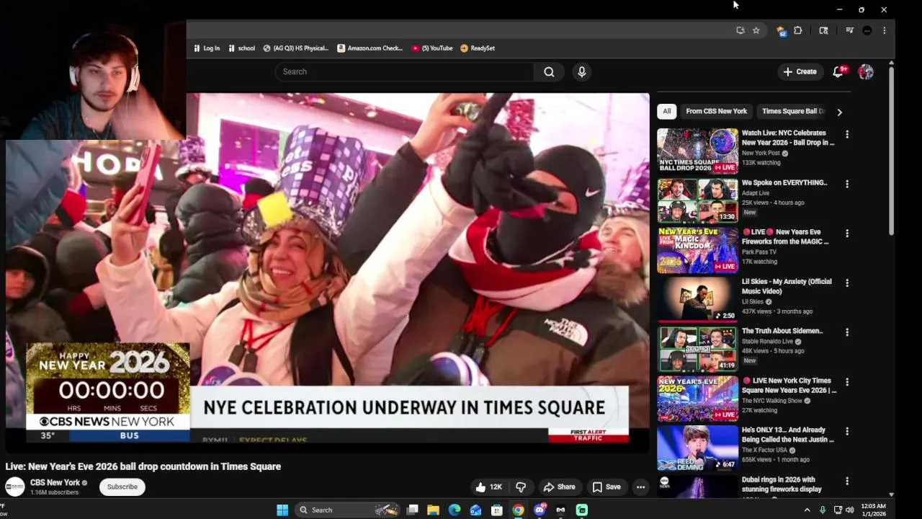This screenshot has height=519, width=922.
Task: Open the YouTube account avatar menu
Action: (x=866, y=71)
